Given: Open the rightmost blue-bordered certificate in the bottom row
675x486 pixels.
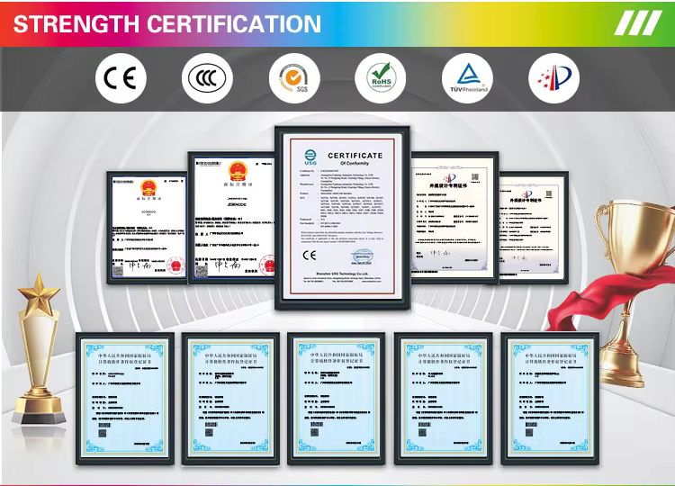Looking at the screenshot, I should tap(549, 398).
